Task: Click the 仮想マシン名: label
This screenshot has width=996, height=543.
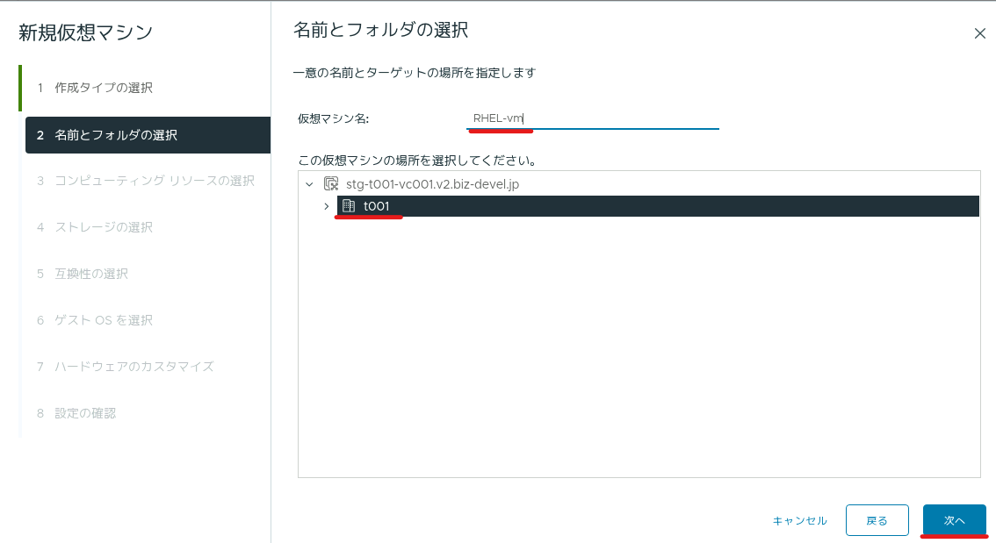Action: (x=334, y=118)
